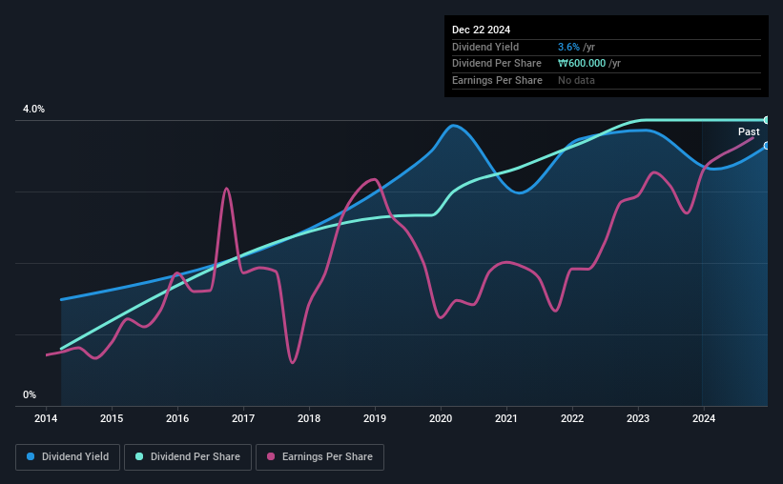Toggle the Earnings Per Share legend button

point(319,457)
